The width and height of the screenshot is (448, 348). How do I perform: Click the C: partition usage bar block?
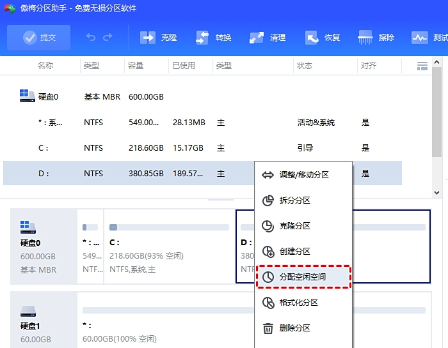pos(169,246)
